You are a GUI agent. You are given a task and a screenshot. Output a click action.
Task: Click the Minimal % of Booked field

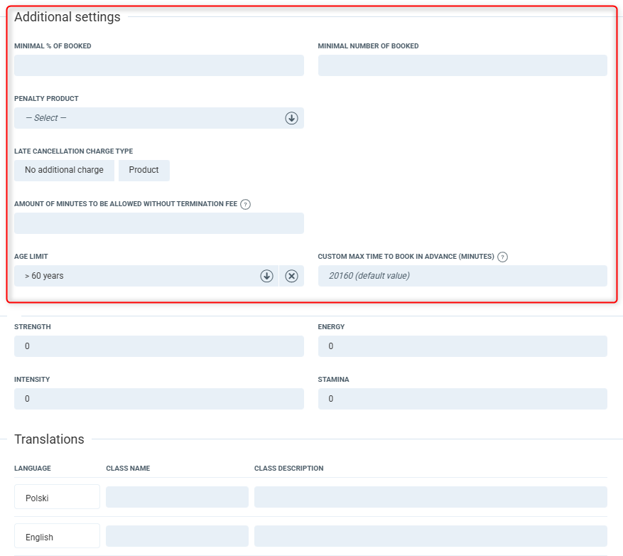pos(158,65)
